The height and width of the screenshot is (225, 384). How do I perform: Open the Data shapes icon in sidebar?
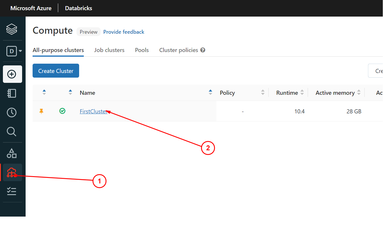(x=12, y=153)
